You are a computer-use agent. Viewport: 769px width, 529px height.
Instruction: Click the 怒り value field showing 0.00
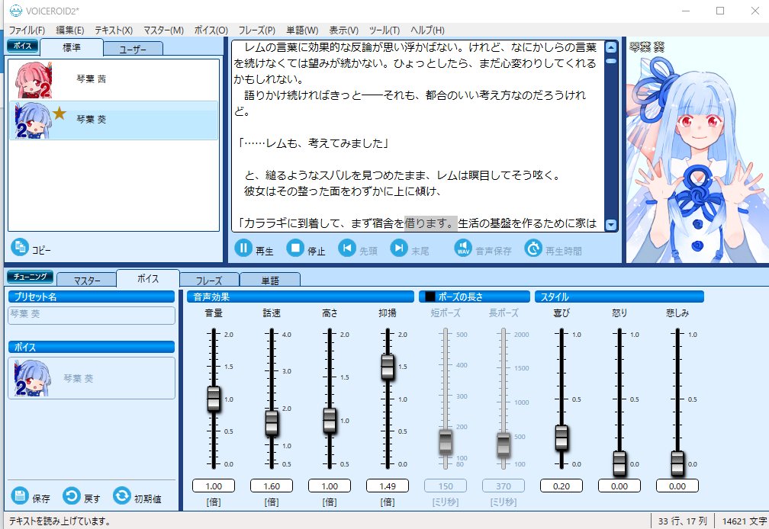[x=619, y=486]
